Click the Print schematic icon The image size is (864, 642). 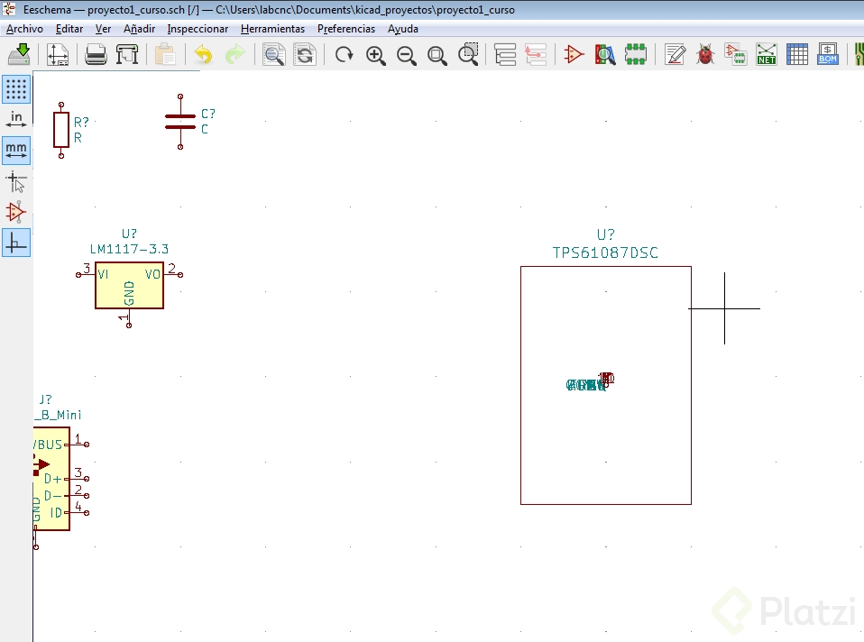click(x=96, y=55)
